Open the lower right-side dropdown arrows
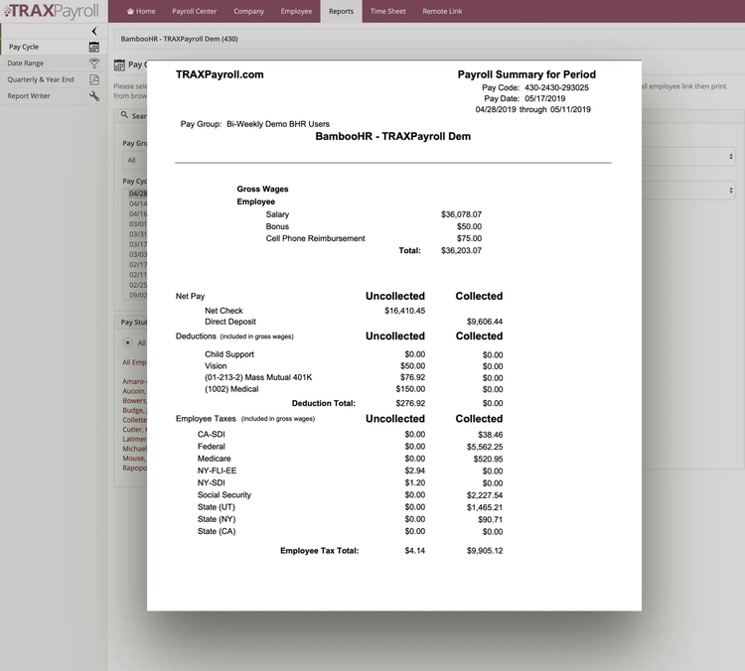This screenshot has height=671, width=745. pos(731,191)
